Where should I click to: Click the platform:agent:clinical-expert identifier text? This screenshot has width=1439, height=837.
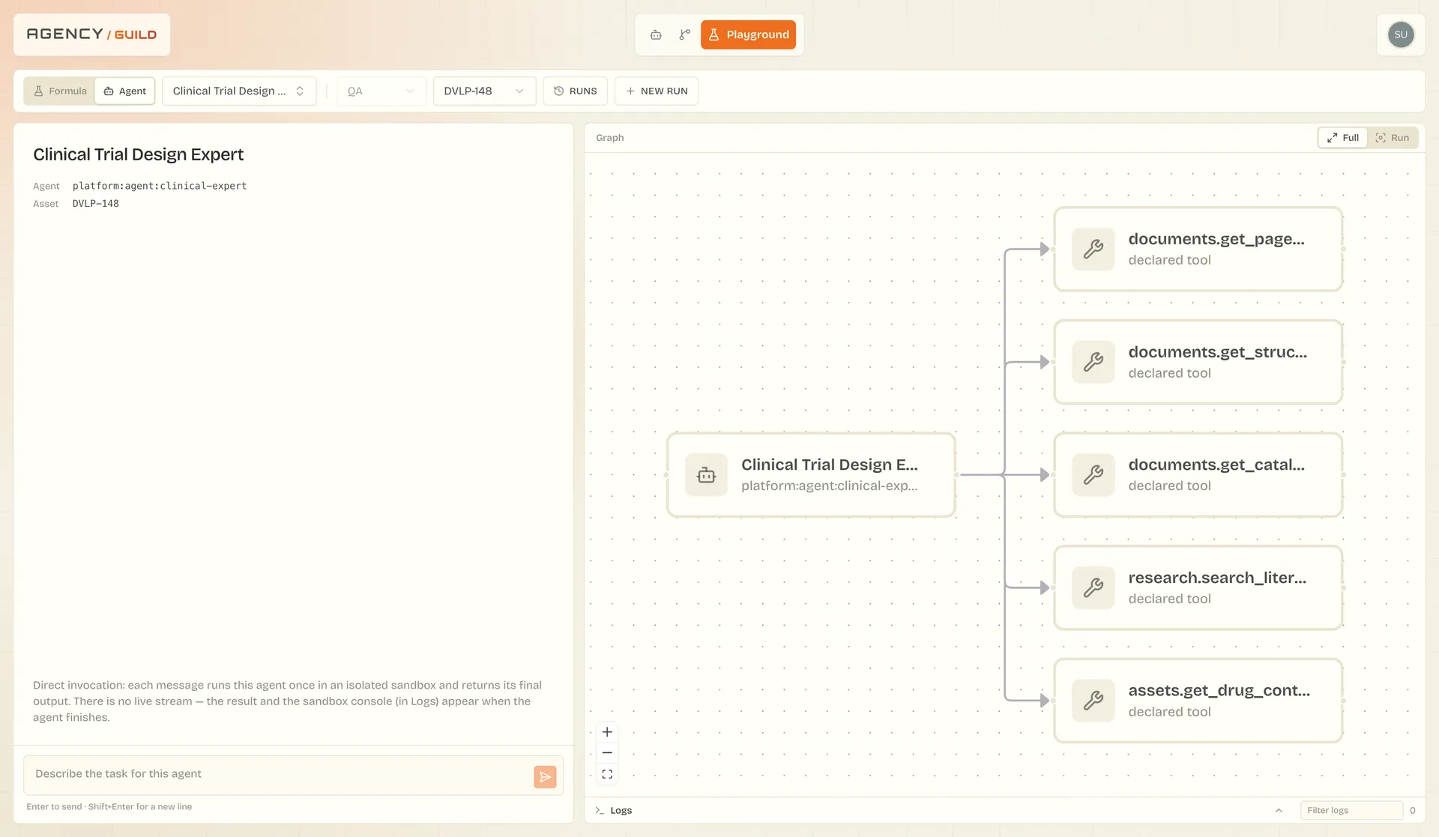point(160,186)
